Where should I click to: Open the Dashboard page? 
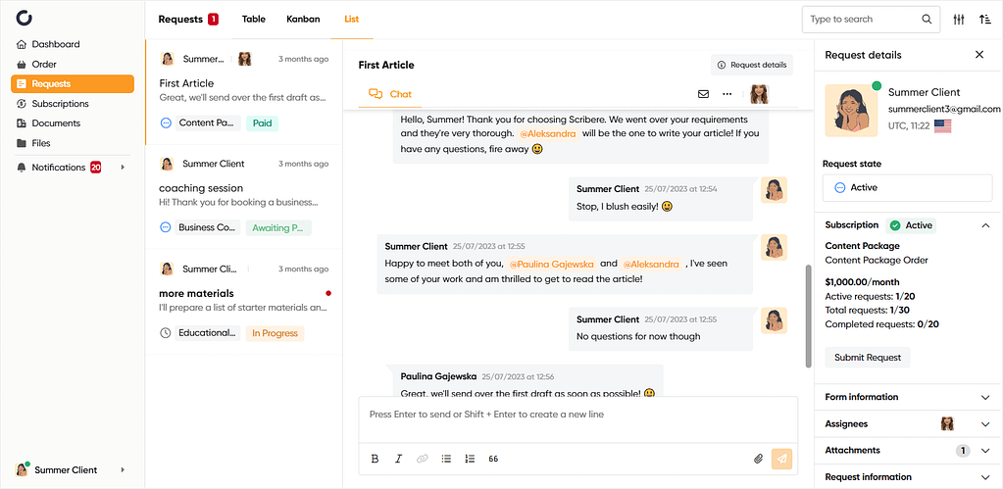click(56, 44)
